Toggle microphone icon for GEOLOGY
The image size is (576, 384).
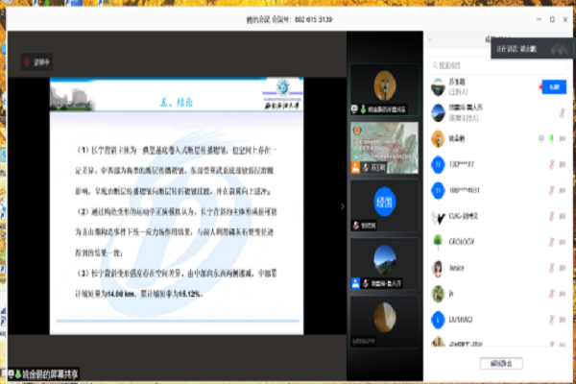[x=551, y=242]
